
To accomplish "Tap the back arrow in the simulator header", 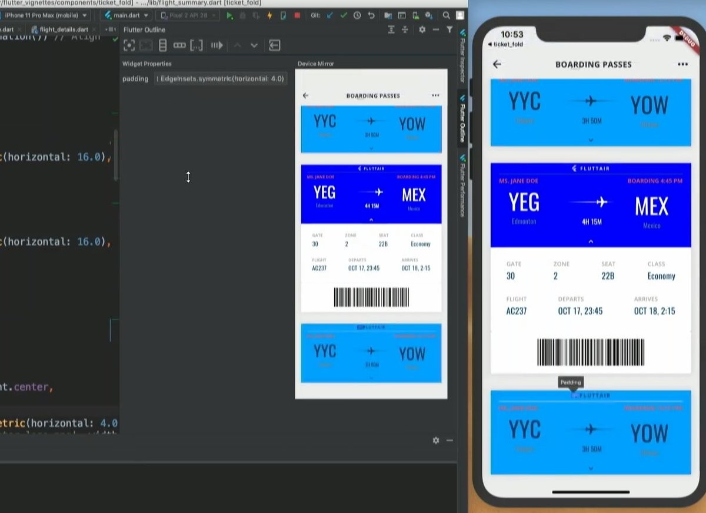I will pos(497,64).
